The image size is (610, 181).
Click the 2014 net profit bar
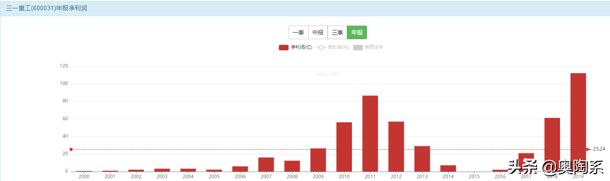[448, 168]
